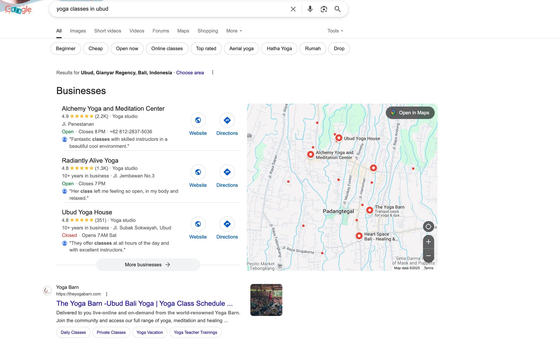Select the unlabeled red pin near Jl. Hanoman

pyautogui.click(x=373, y=168)
